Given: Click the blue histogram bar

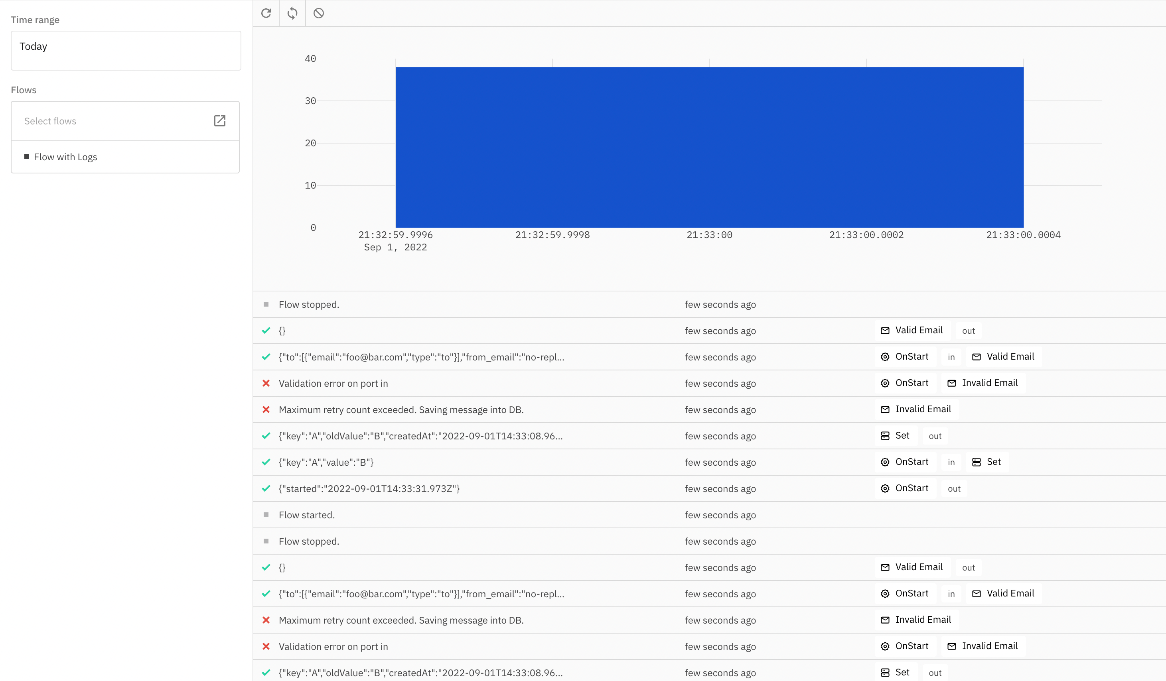Looking at the screenshot, I should coord(709,147).
